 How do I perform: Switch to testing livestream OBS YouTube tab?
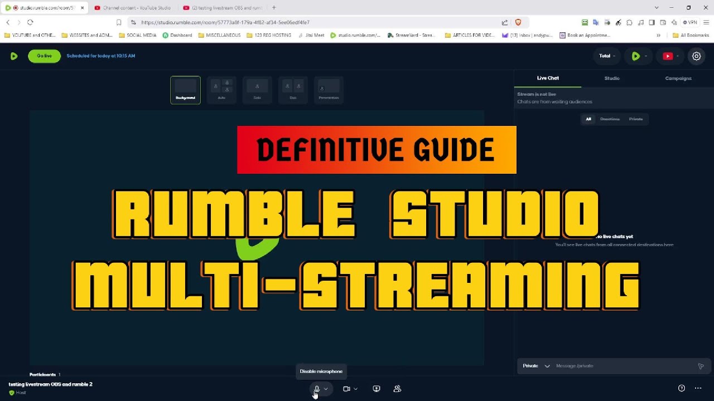pyautogui.click(x=222, y=8)
